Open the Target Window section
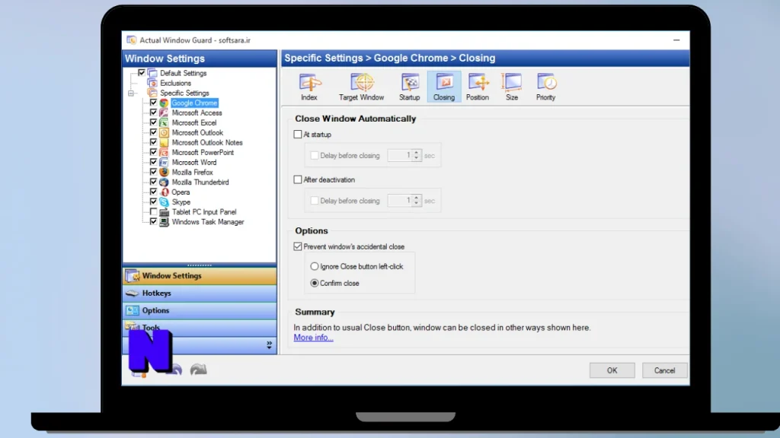 click(362, 87)
